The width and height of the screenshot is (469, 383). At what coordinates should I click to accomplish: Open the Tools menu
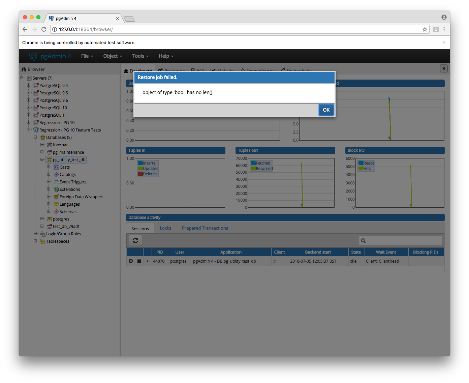point(140,56)
